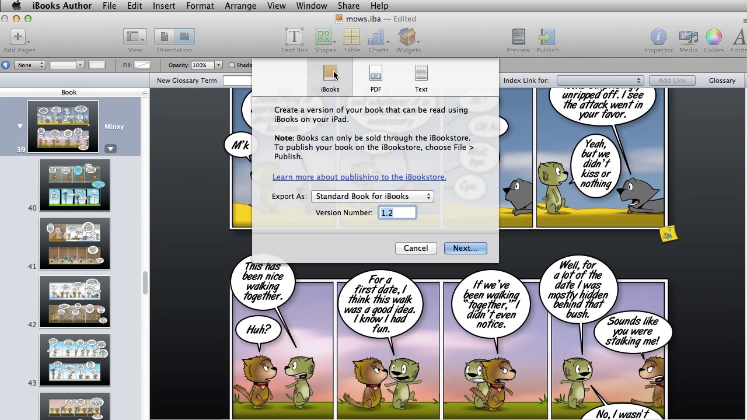This screenshot has width=747, height=420.
Task: Open the Help menu
Action: [x=379, y=6]
